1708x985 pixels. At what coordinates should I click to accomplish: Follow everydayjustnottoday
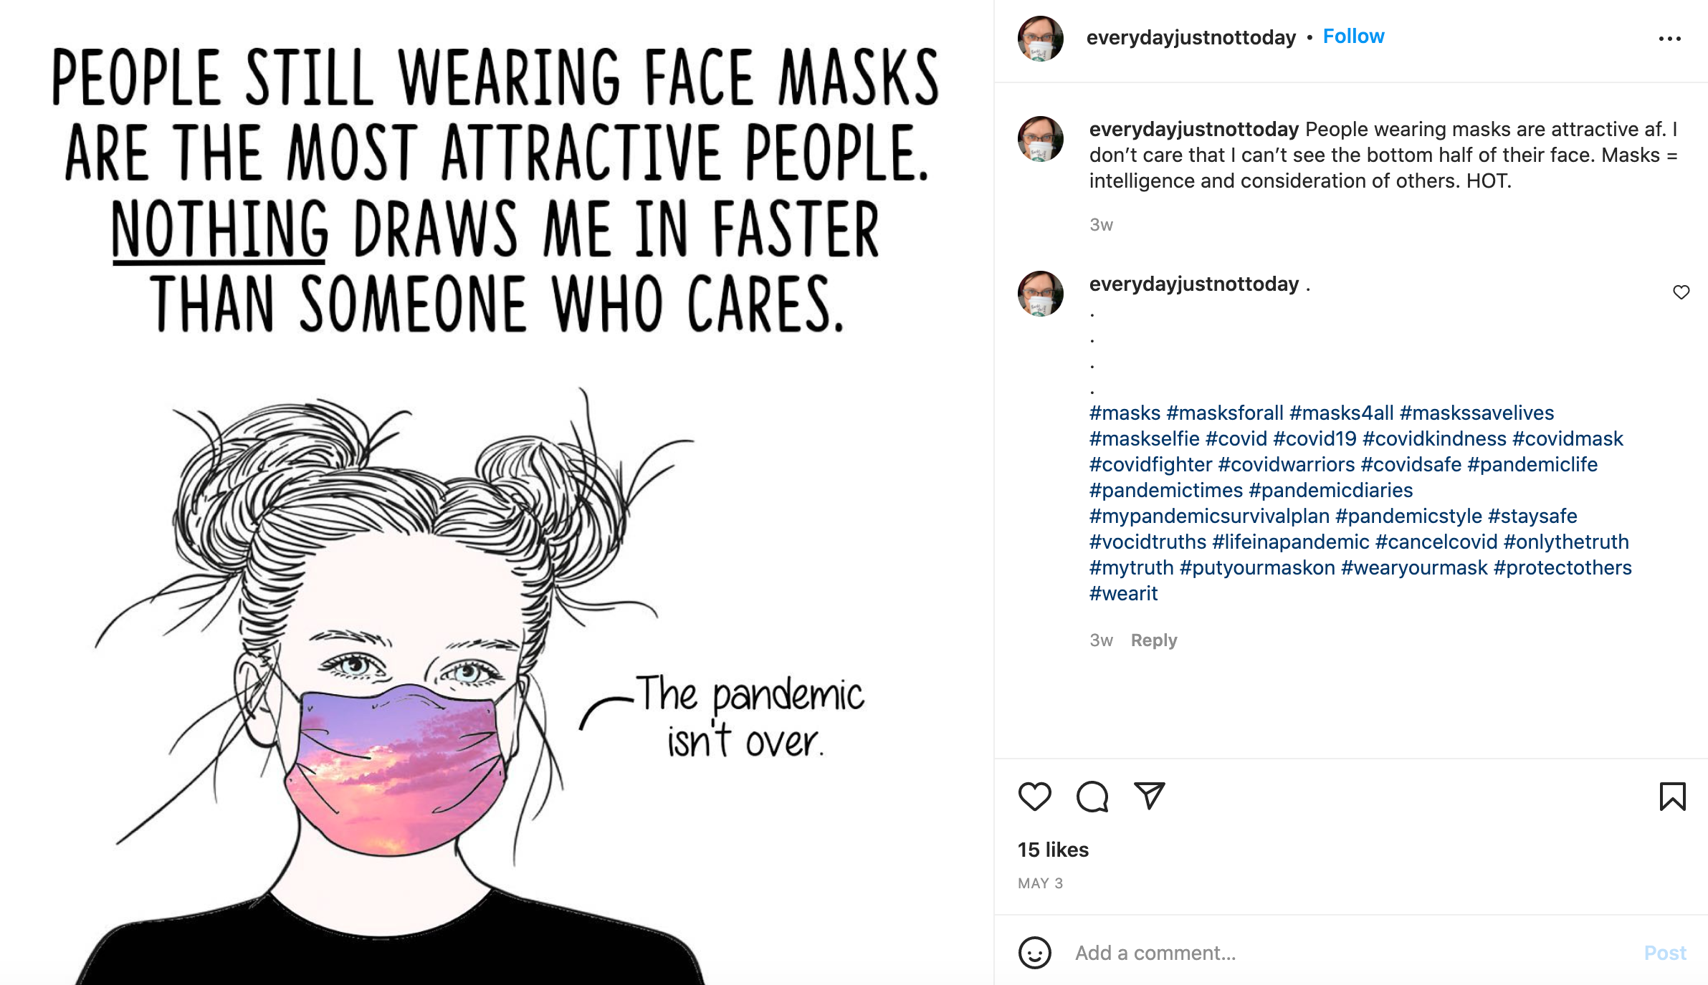point(1353,37)
